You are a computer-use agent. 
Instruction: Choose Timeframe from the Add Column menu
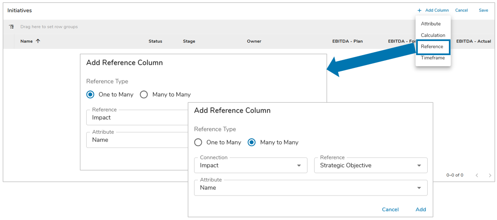tap(433, 58)
